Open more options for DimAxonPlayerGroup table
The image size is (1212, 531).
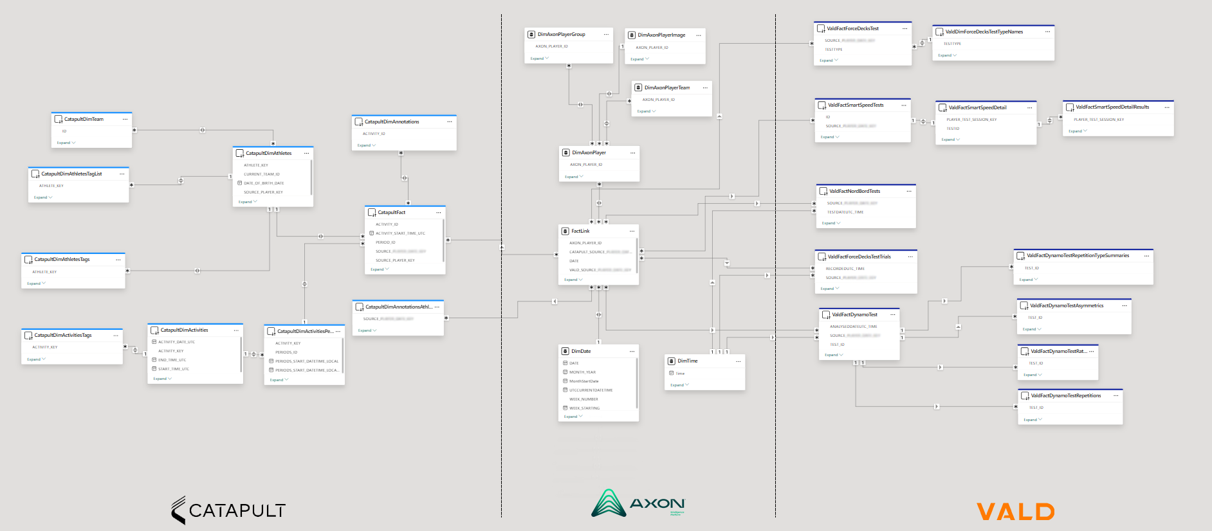[606, 34]
